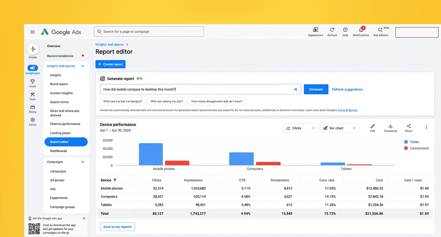The image size is (441, 237).
Task: Open the chart more options menu
Action: (426, 127)
